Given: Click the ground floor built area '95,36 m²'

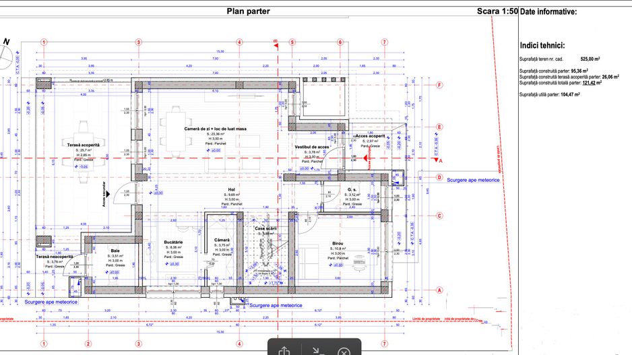Looking at the screenshot, I should click(579, 71).
